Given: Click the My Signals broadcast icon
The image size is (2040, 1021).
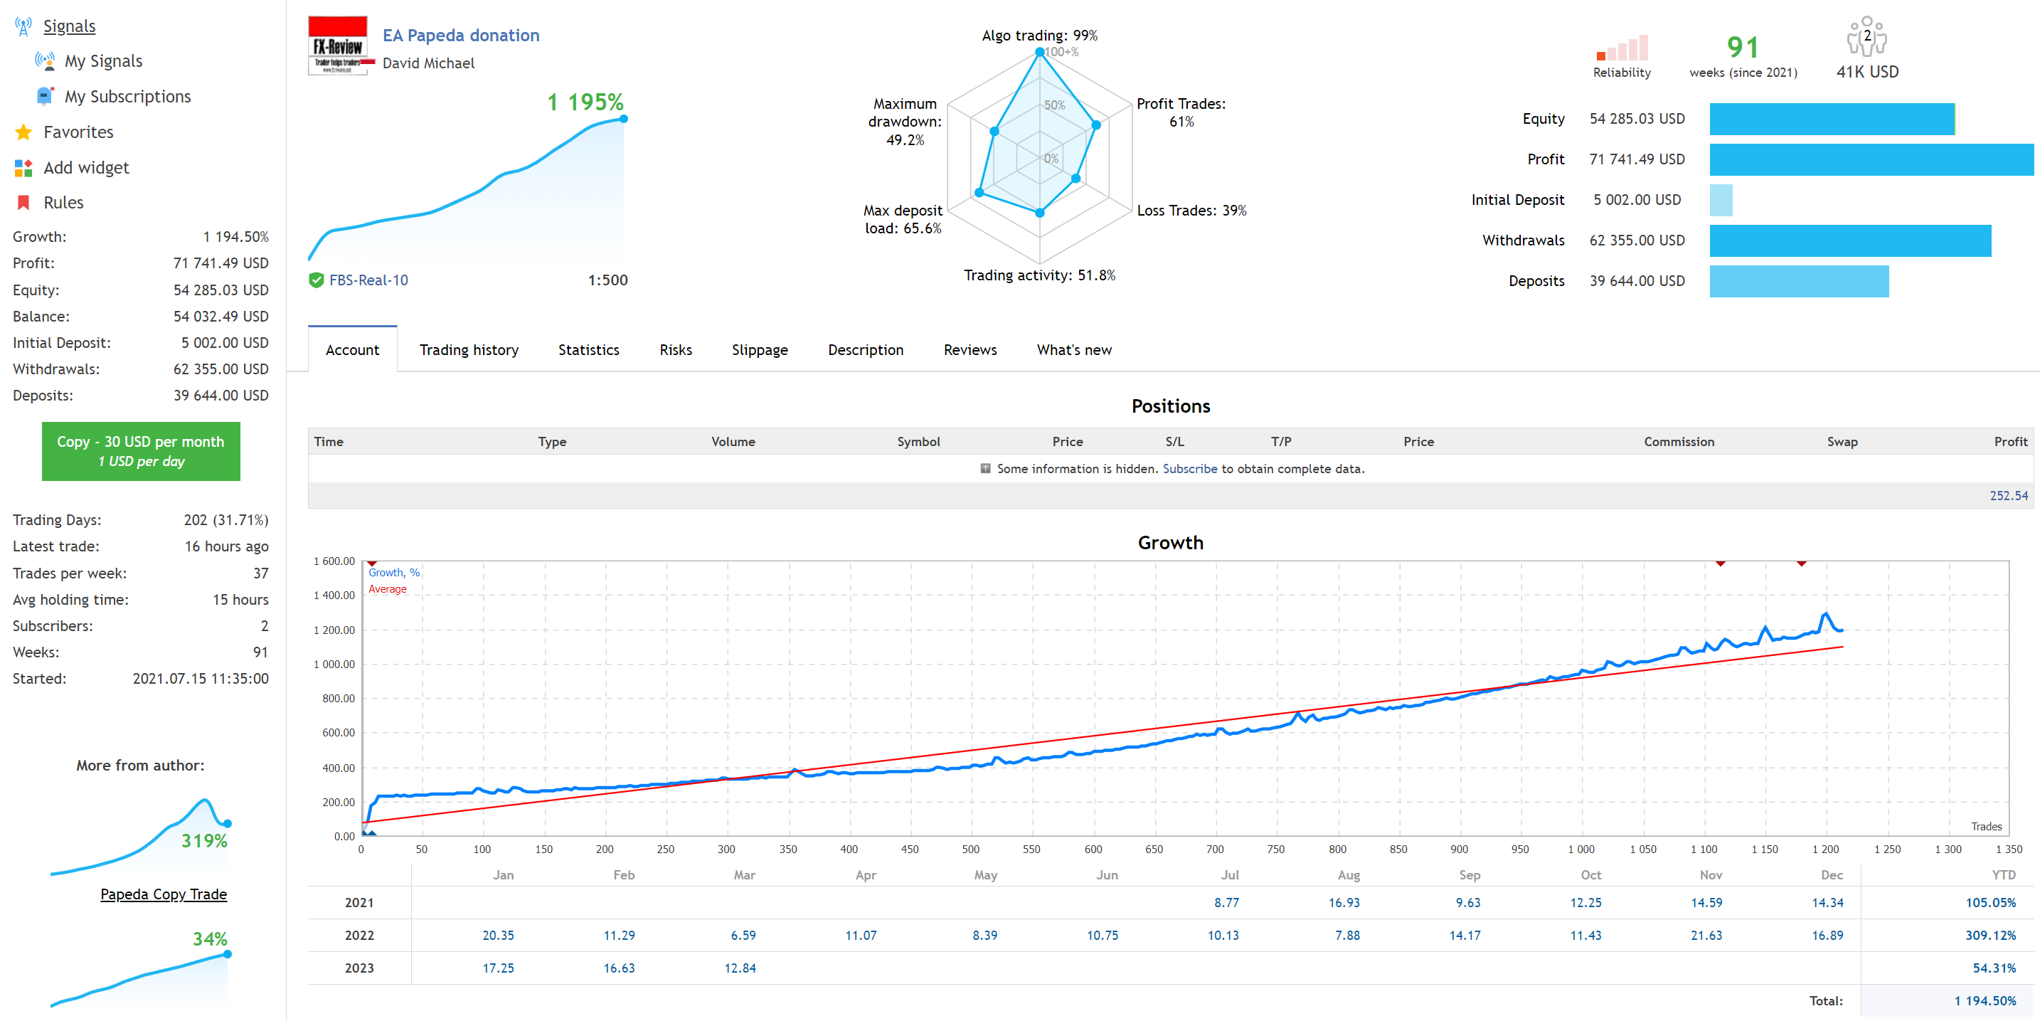Looking at the screenshot, I should coord(45,61).
